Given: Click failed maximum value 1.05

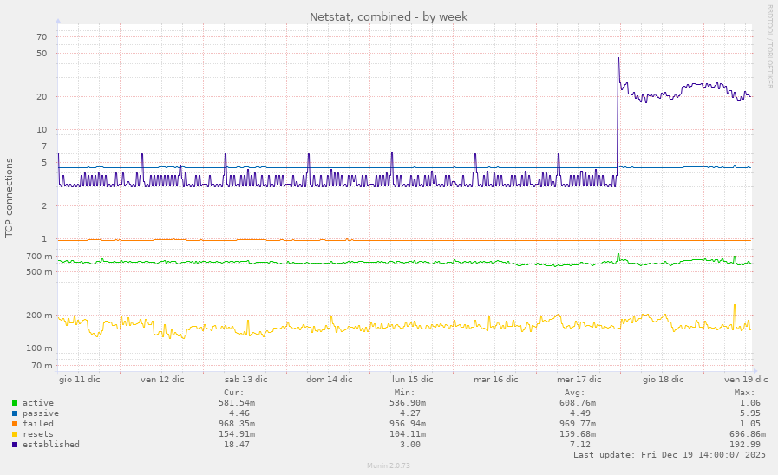Looking at the screenshot, I should point(750,424).
